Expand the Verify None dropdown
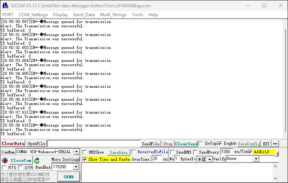Image resolution: width=288 pixels, height=183 pixels. pyautogui.click(x=256, y=159)
